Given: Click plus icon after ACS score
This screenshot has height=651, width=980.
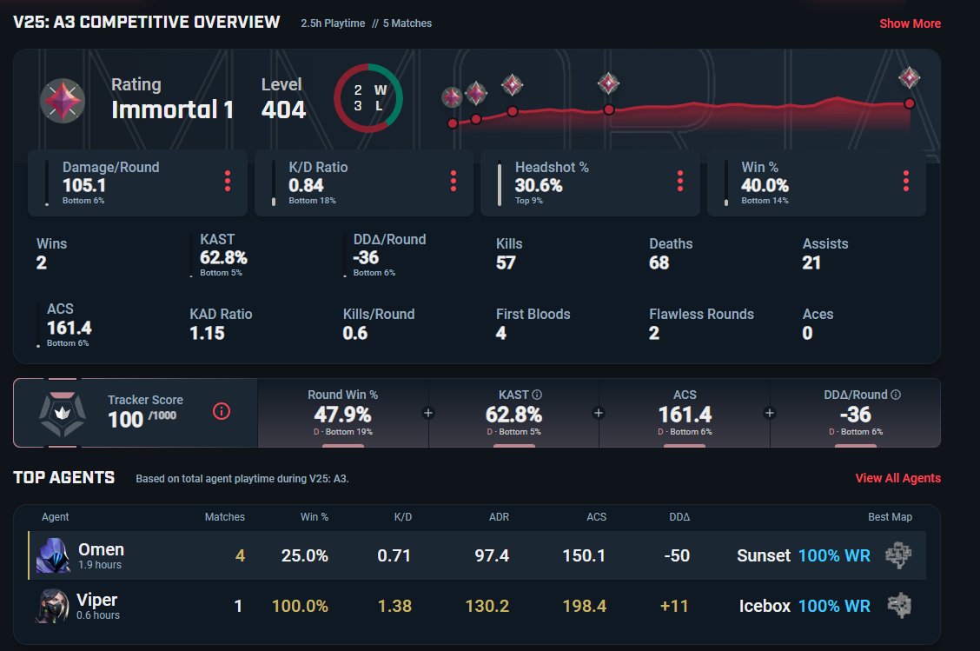Looking at the screenshot, I should (770, 413).
